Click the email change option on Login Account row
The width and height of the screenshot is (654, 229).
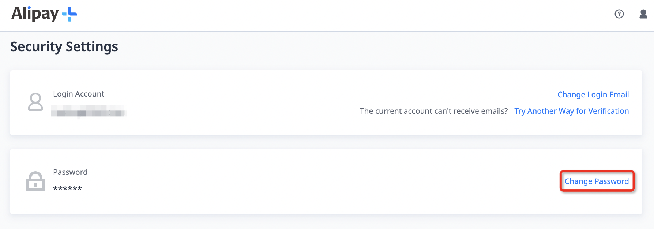(x=593, y=94)
